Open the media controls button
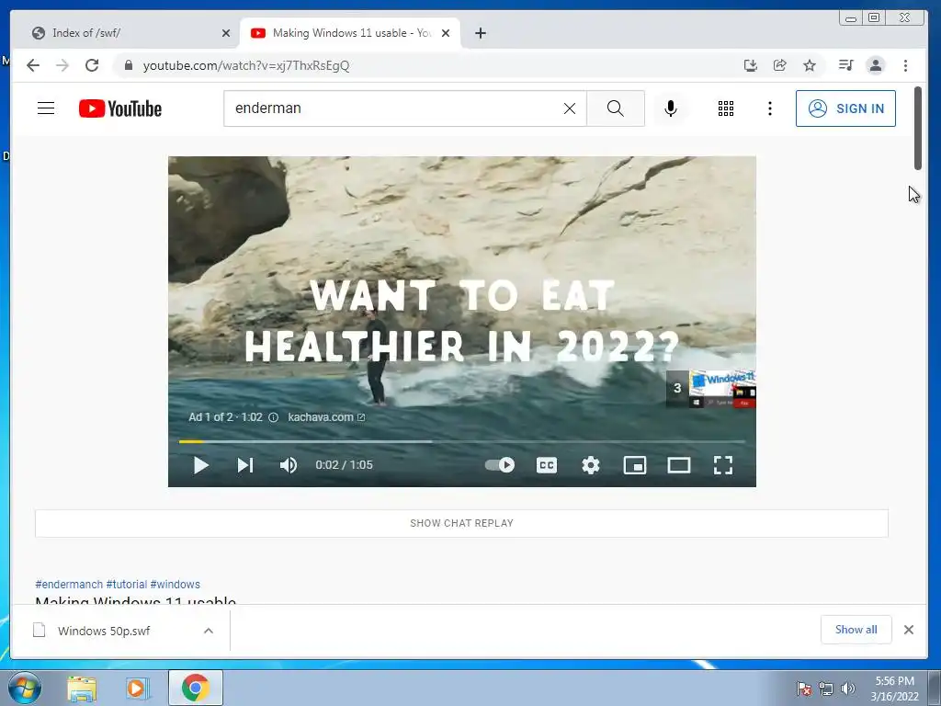The image size is (941, 706). (x=846, y=65)
